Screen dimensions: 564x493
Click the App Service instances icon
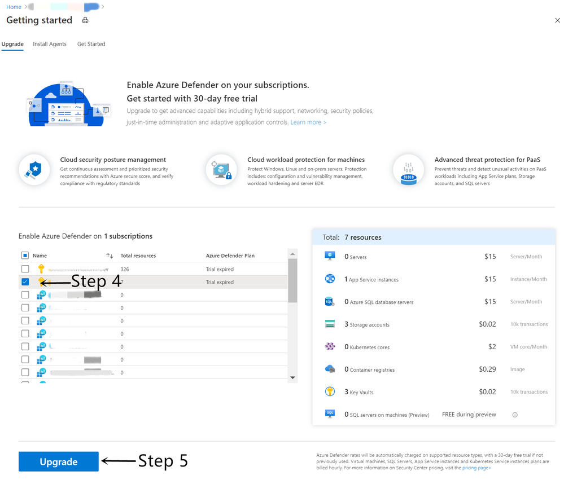click(x=330, y=279)
